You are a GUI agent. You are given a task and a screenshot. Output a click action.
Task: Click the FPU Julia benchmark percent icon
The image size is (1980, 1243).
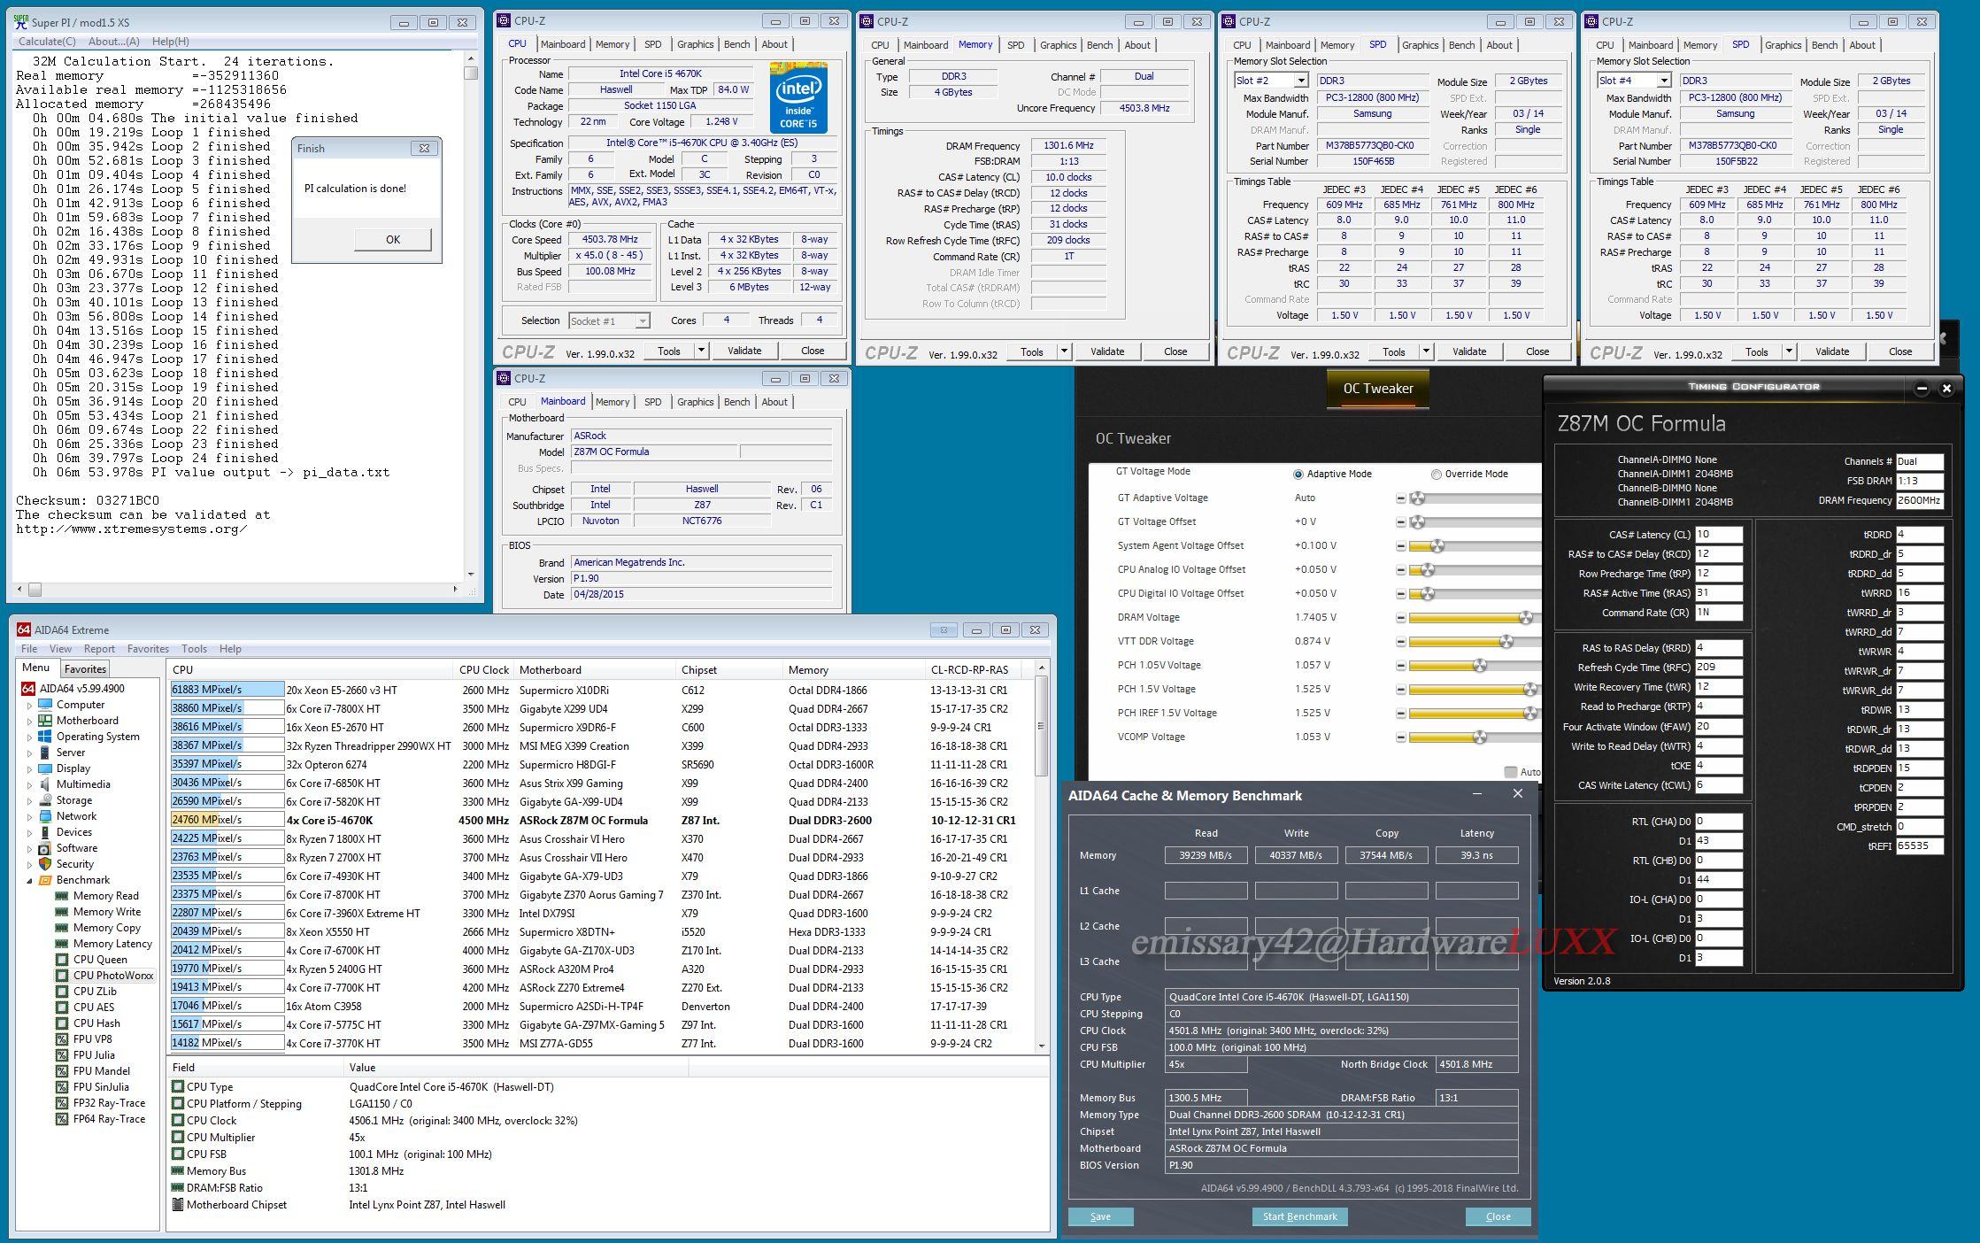pos(62,1055)
